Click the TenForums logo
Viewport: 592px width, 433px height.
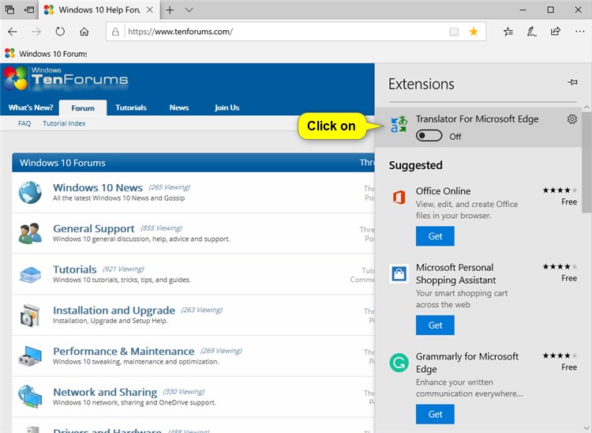click(x=66, y=78)
